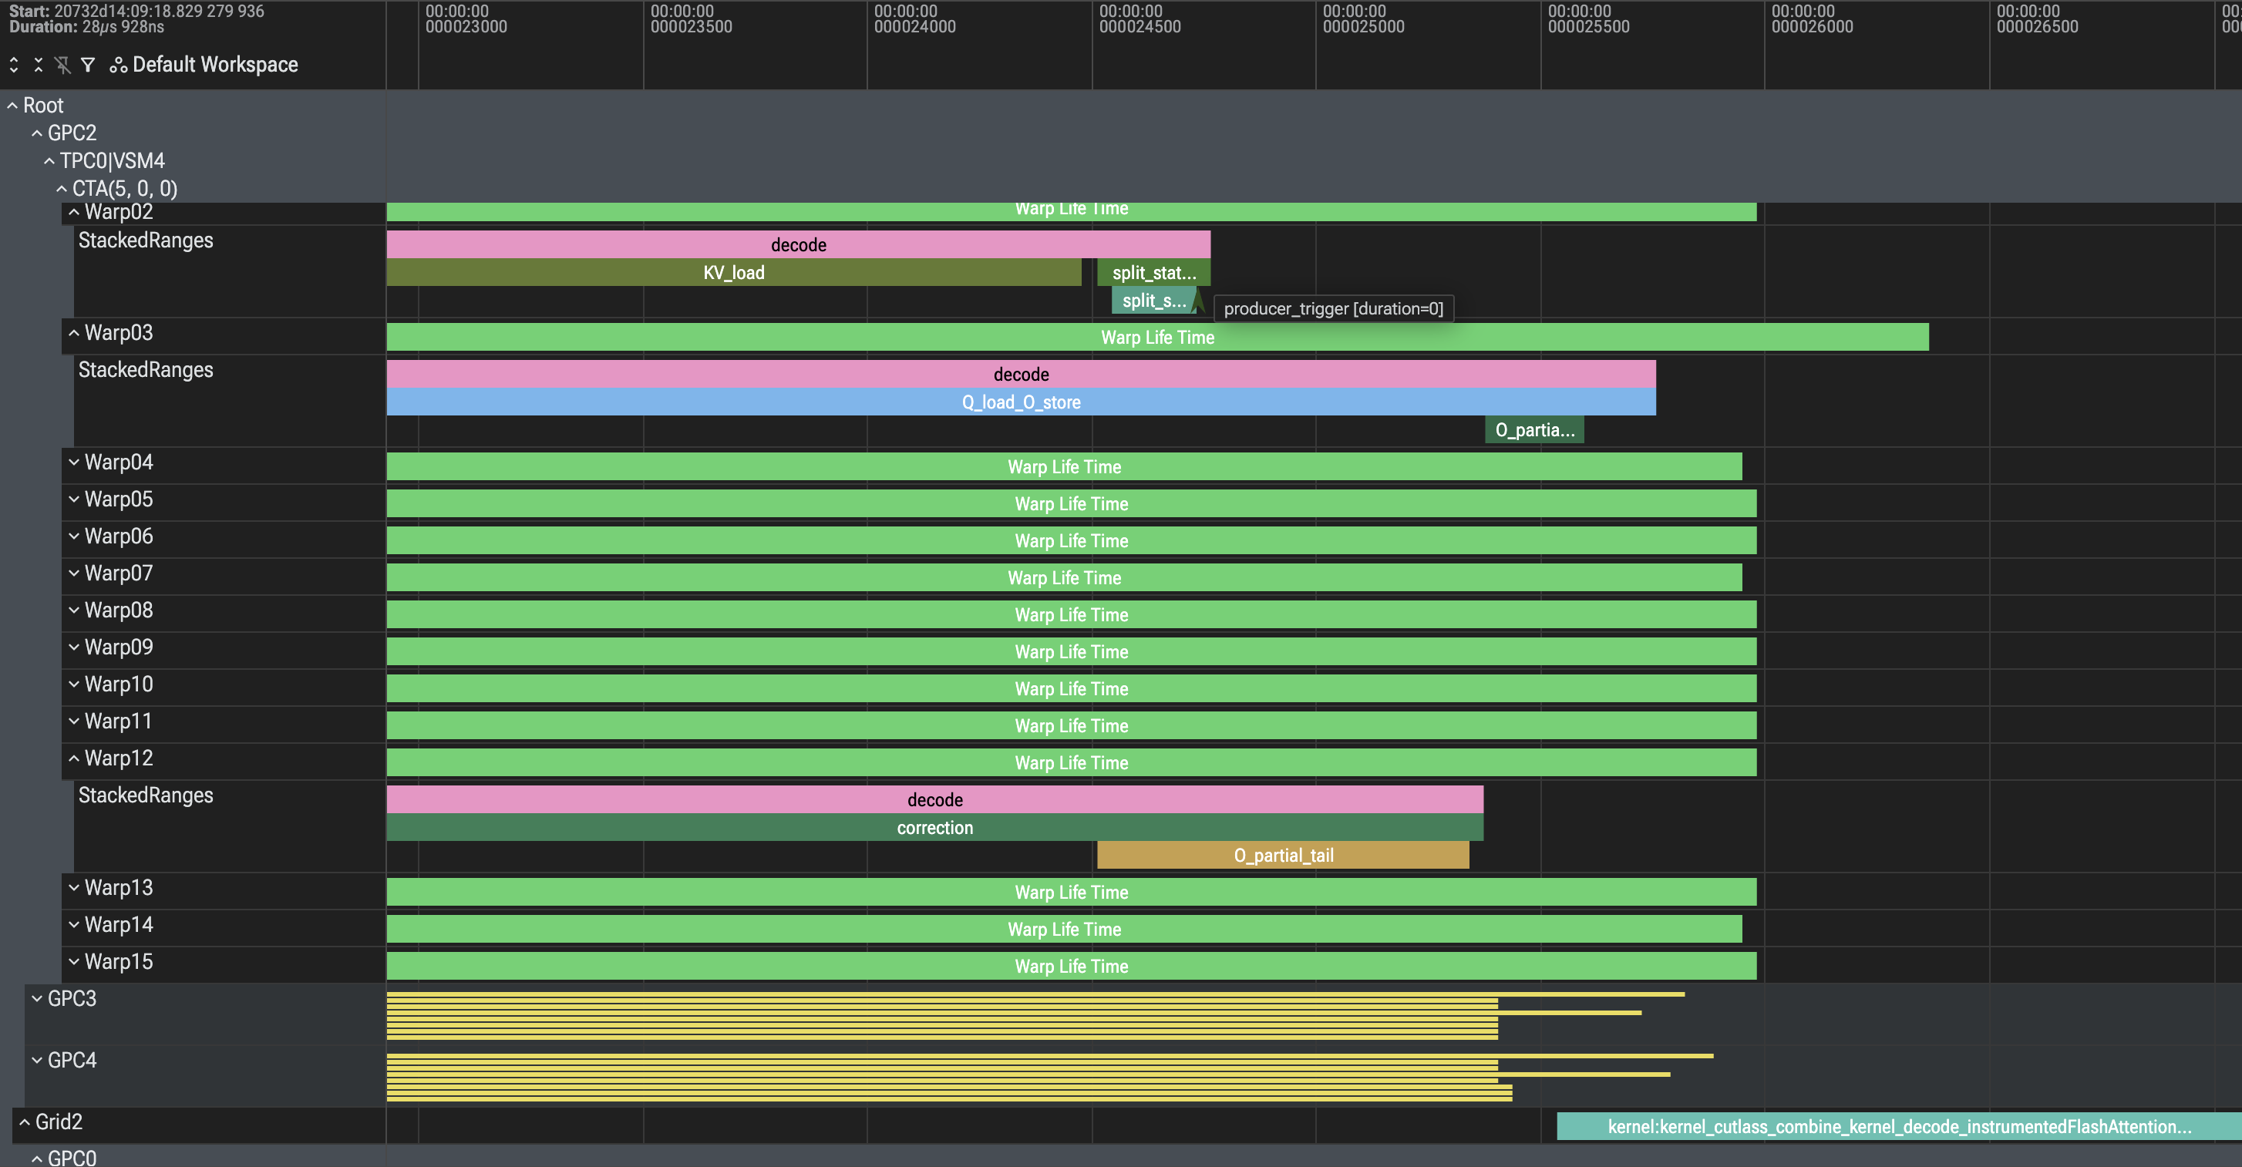The height and width of the screenshot is (1167, 2242).
Task: Expand the Warp09 track
Action: pos(74,647)
